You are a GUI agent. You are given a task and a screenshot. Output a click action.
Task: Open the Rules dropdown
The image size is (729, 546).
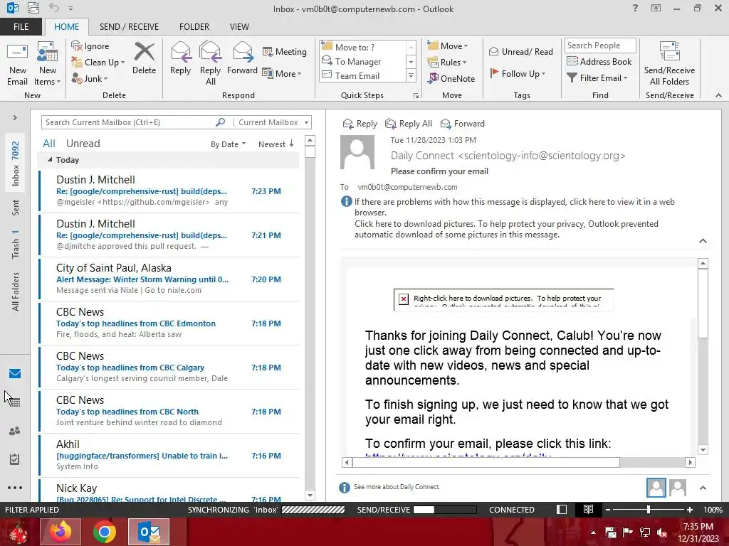[x=447, y=62]
